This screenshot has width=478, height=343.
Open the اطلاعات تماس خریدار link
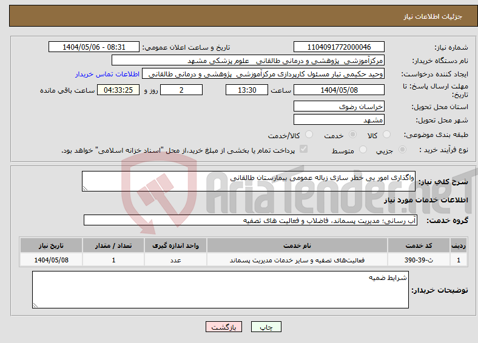click(x=107, y=74)
